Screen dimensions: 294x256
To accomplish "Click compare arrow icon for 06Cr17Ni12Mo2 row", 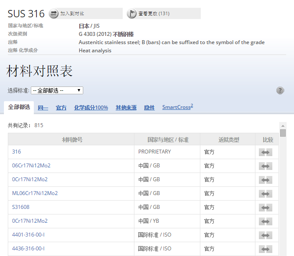I will click(265, 166).
